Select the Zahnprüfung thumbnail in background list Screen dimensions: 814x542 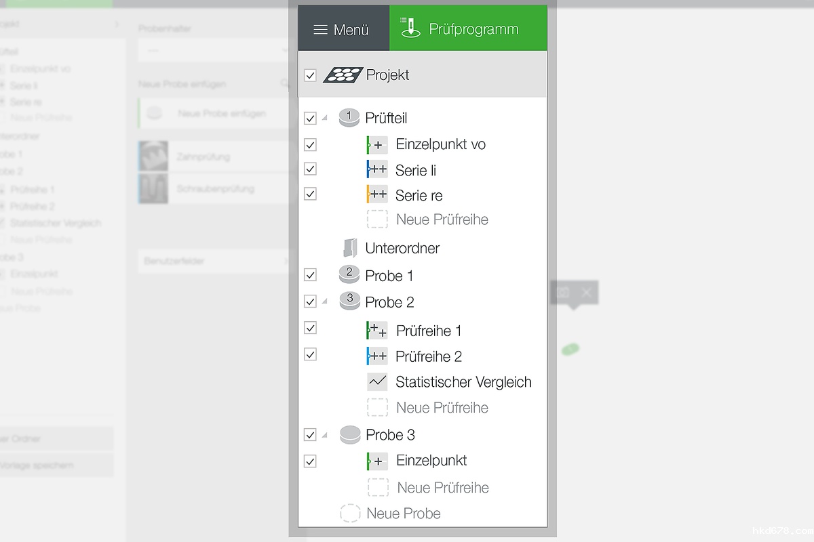(153, 157)
